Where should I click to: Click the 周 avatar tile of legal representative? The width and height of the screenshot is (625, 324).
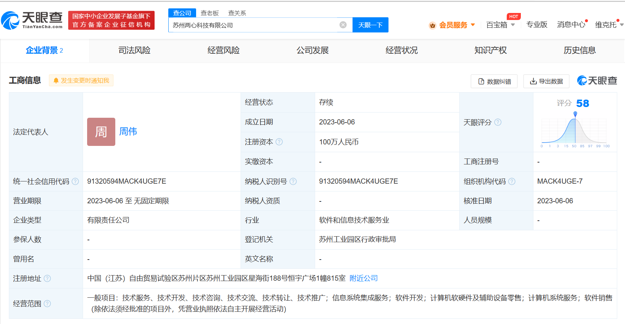[101, 132]
